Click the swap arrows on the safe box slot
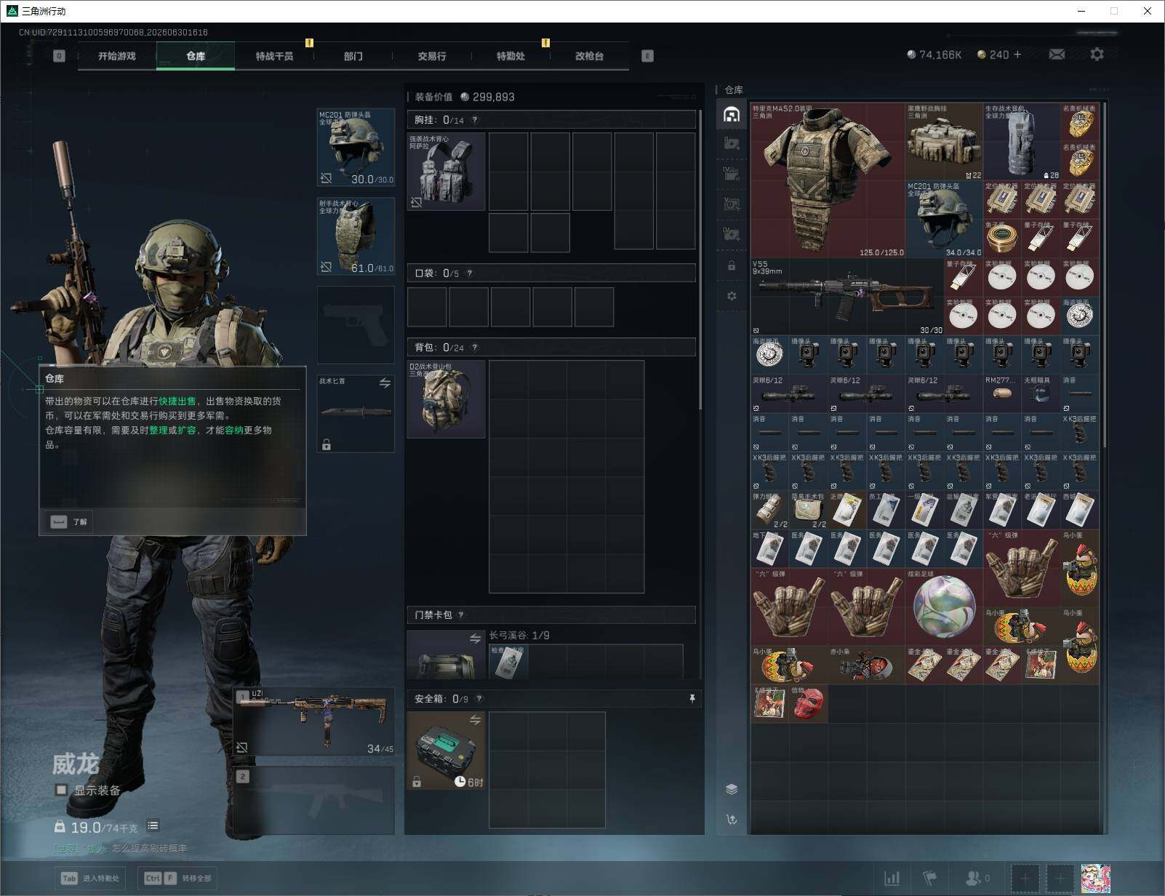1165x896 pixels. point(475,720)
